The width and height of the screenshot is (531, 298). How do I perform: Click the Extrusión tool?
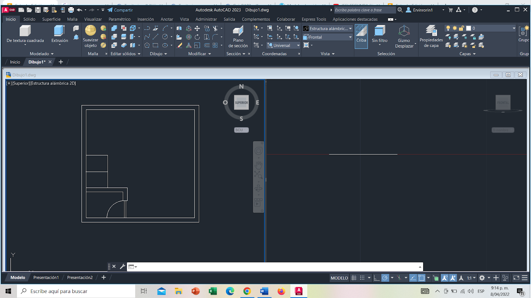coord(60,34)
